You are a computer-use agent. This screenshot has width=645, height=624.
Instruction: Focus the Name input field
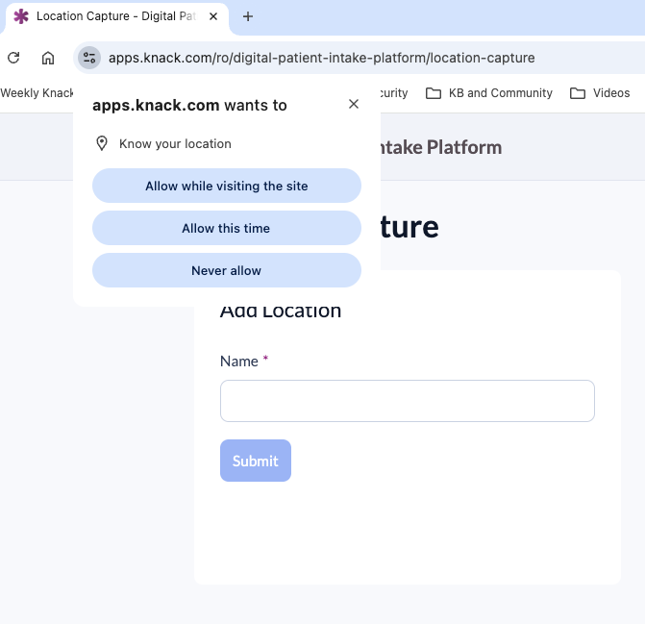pos(408,401)
